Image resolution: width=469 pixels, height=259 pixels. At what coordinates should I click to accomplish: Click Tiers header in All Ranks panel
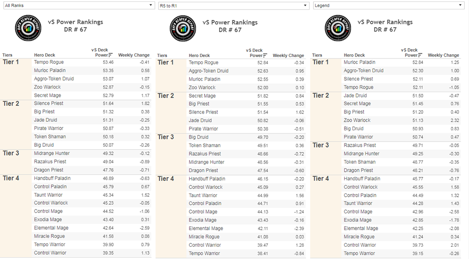coord(8,55)
